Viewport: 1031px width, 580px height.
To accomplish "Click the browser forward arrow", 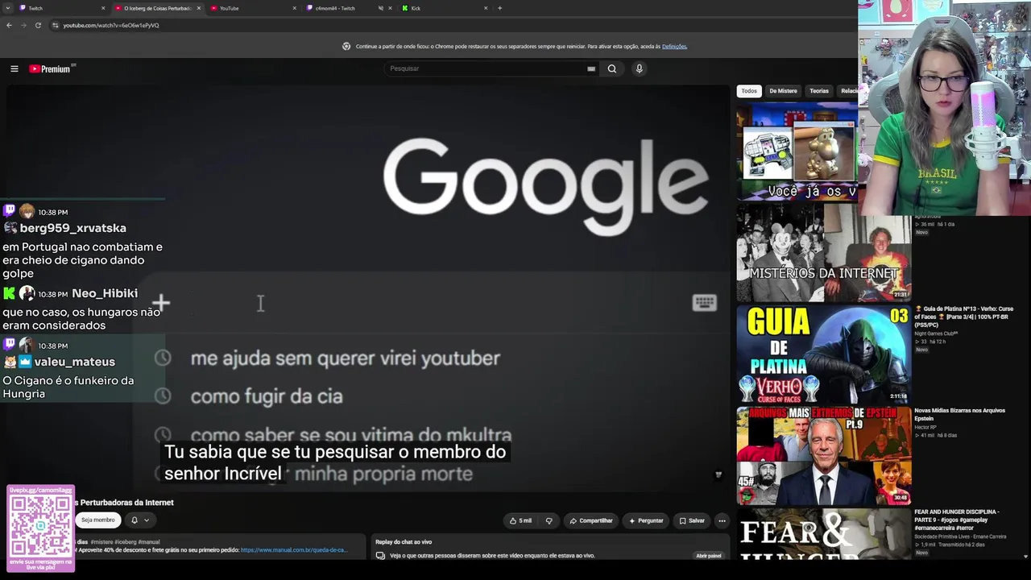I will point(23,25).
